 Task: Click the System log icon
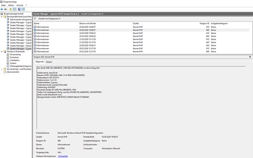pos(8,63)
